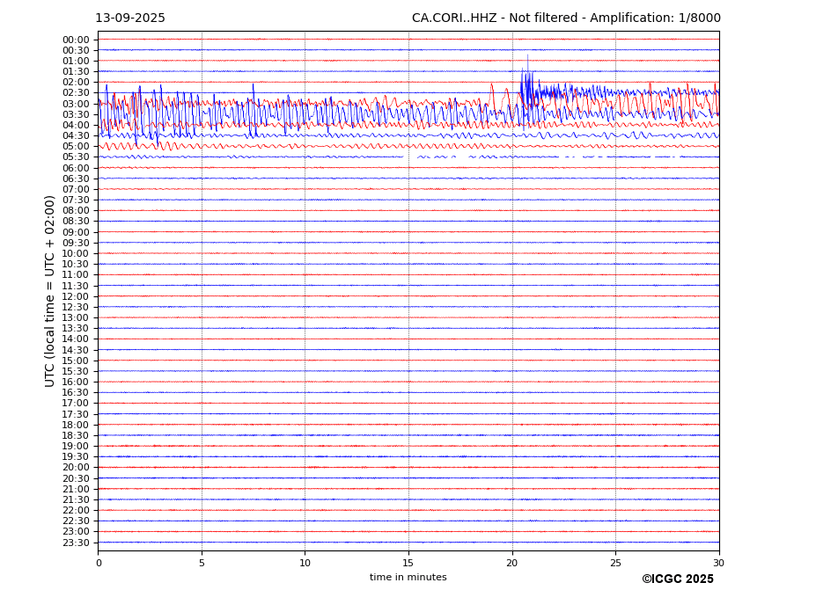
Task: Click the 23:30 row label
Action: tap(76, 543)
